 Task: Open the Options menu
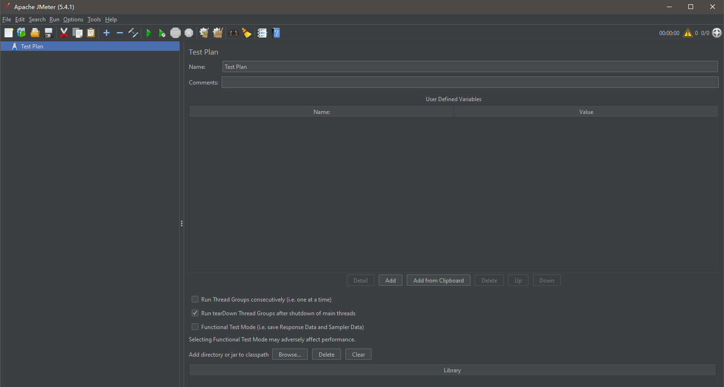73,19
